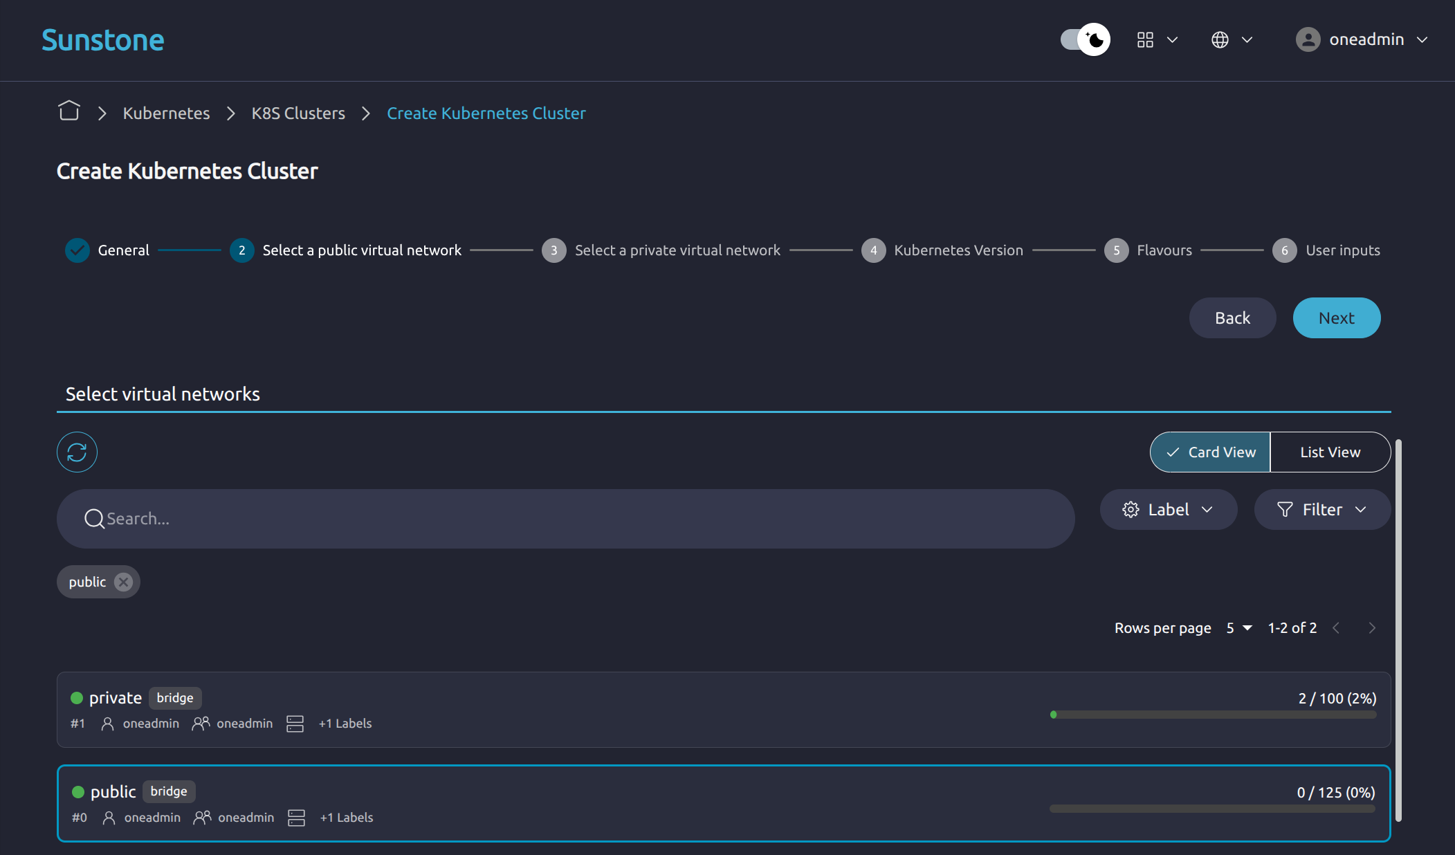Click the Label gear icon

pyautogui.click(x=1131, y=510)
